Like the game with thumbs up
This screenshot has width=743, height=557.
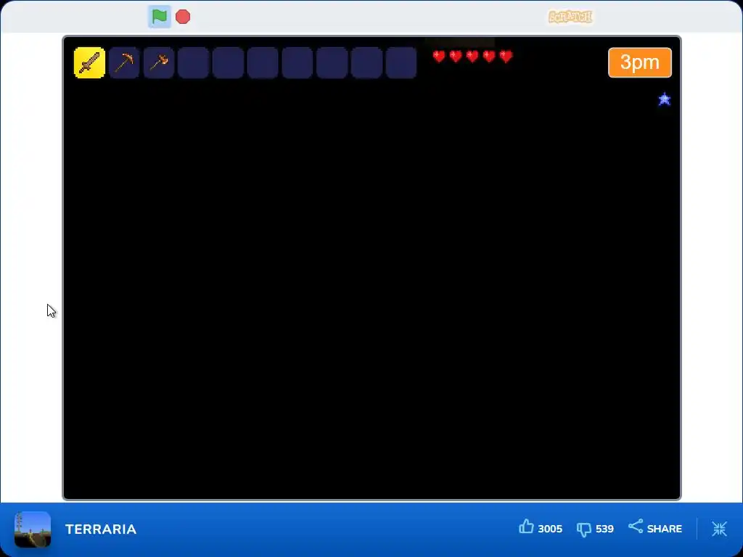pos(526,527)
